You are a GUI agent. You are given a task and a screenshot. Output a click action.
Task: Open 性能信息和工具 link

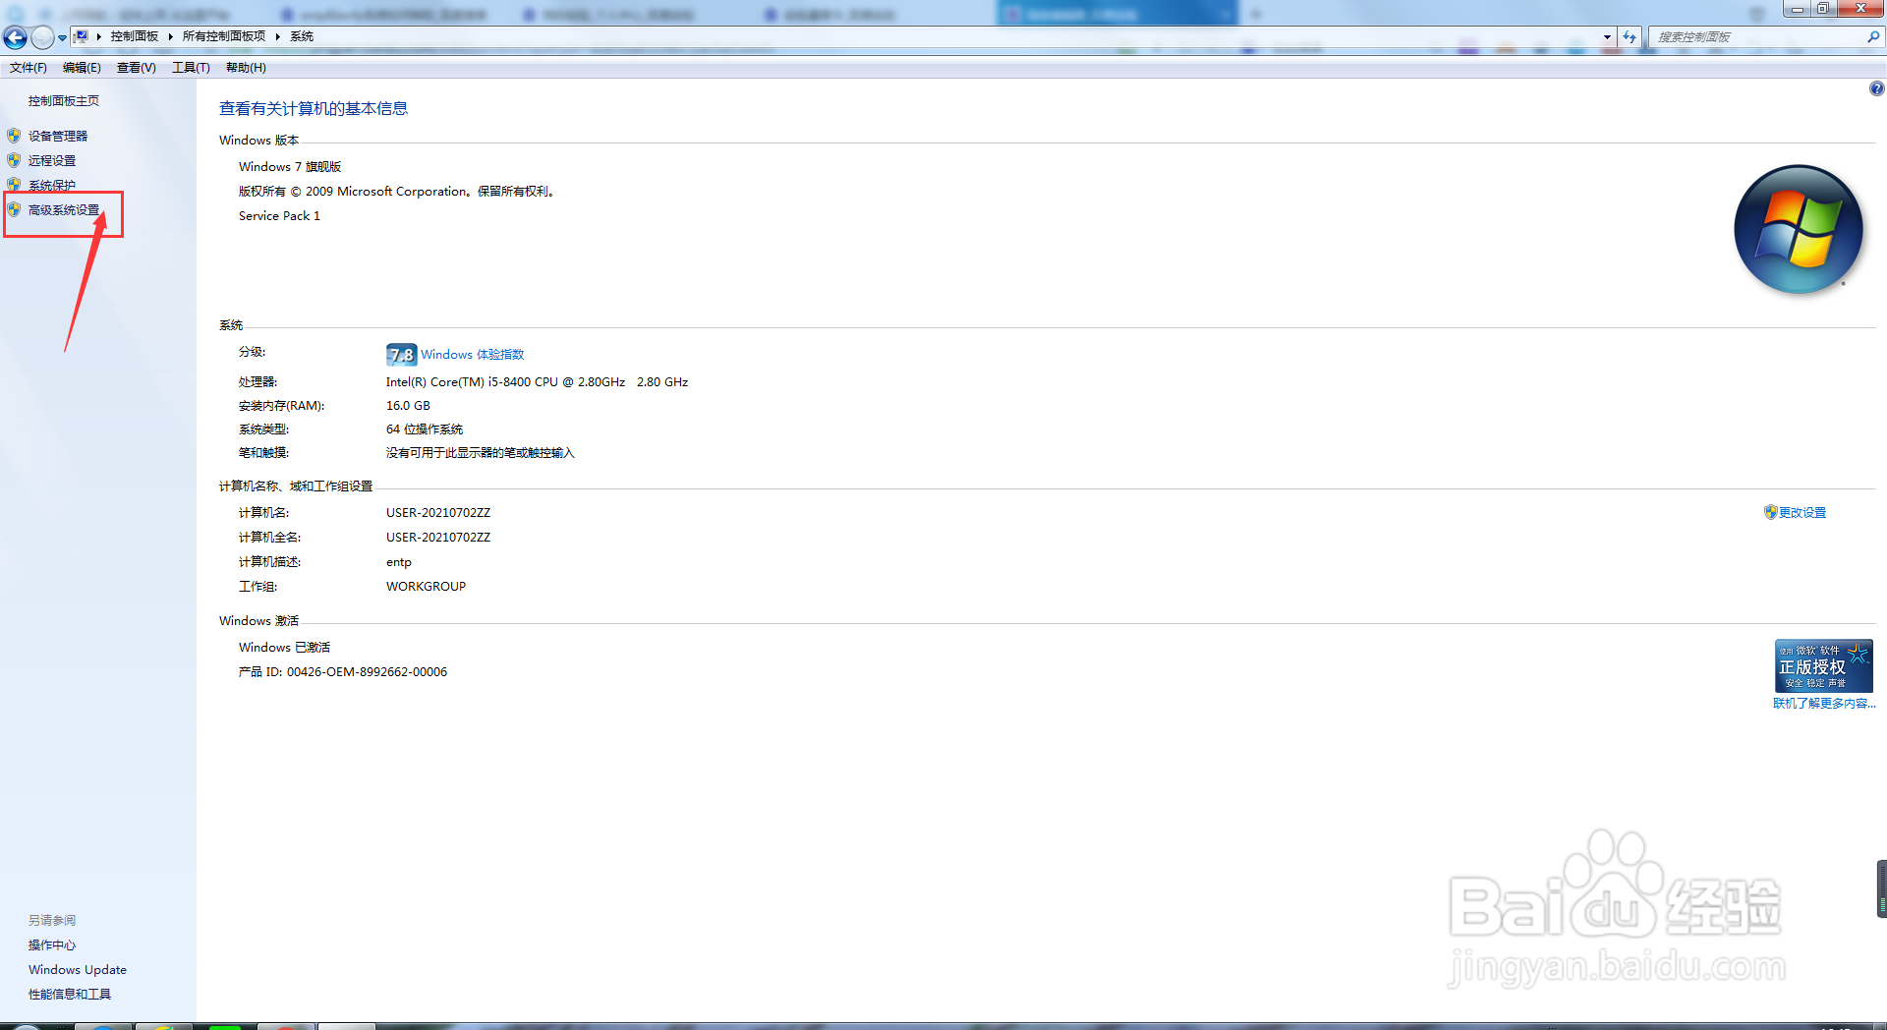[x=70, y=995]
